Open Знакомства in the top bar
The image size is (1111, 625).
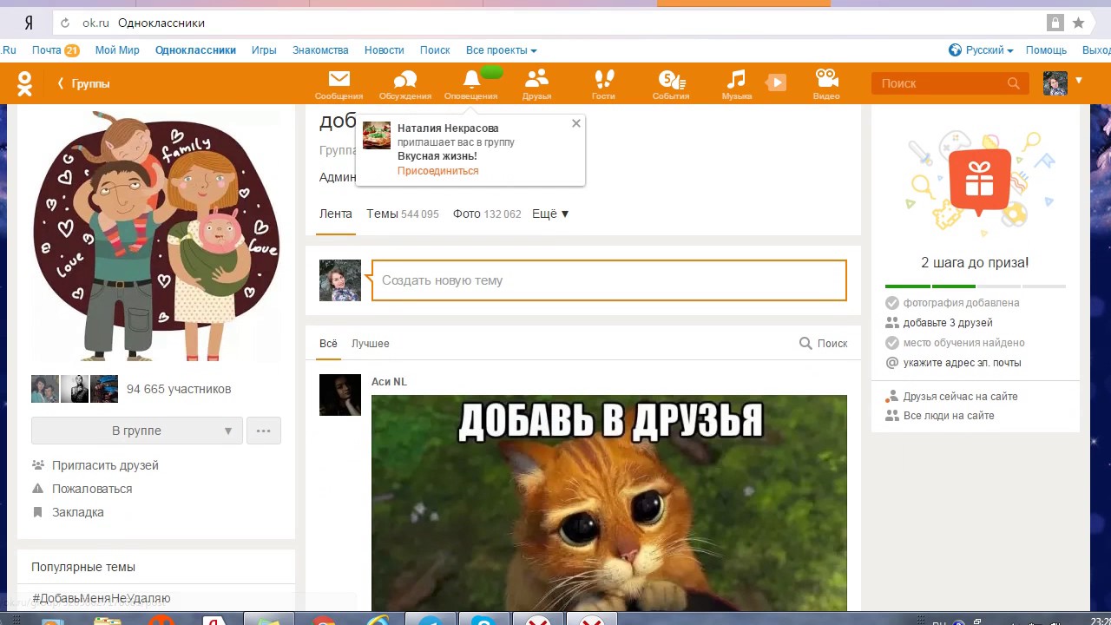320,50
